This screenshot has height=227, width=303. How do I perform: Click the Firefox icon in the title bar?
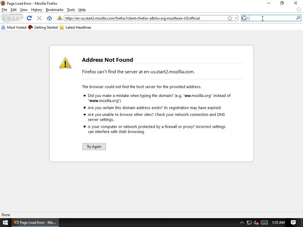coord(3,3)
